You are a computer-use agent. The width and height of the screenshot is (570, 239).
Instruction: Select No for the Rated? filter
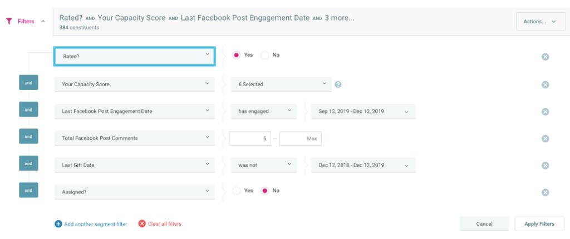pyautogui.click(x=265, y=55)
